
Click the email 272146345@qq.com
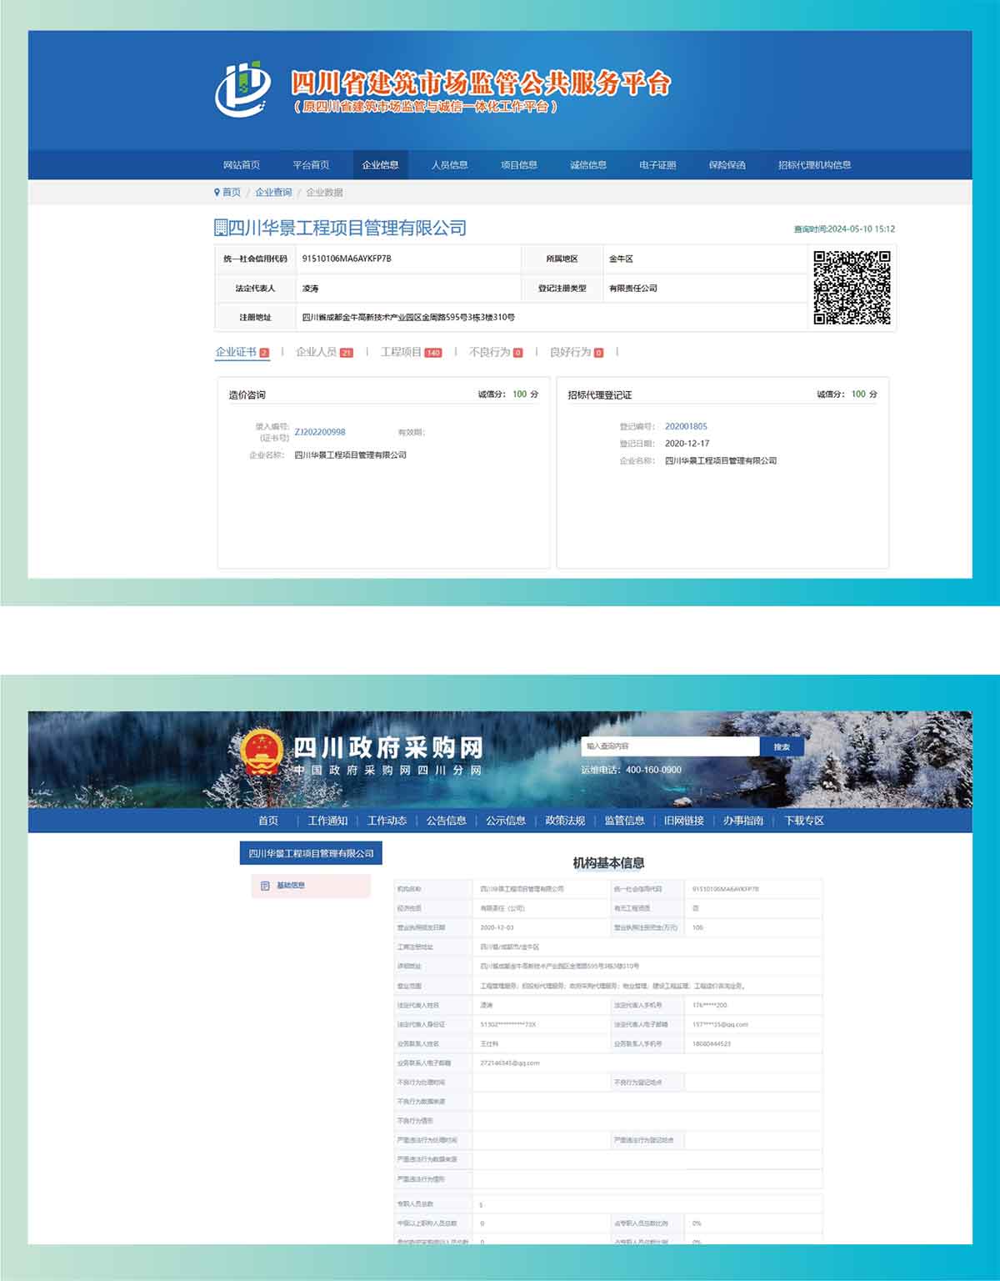click(x=510, y=1063)
